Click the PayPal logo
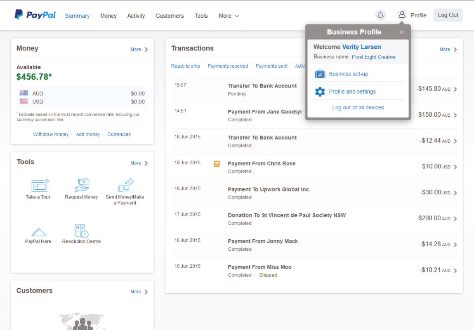Image resolution: width=474 pixels, height=330 pixels. tap(35, 14)
